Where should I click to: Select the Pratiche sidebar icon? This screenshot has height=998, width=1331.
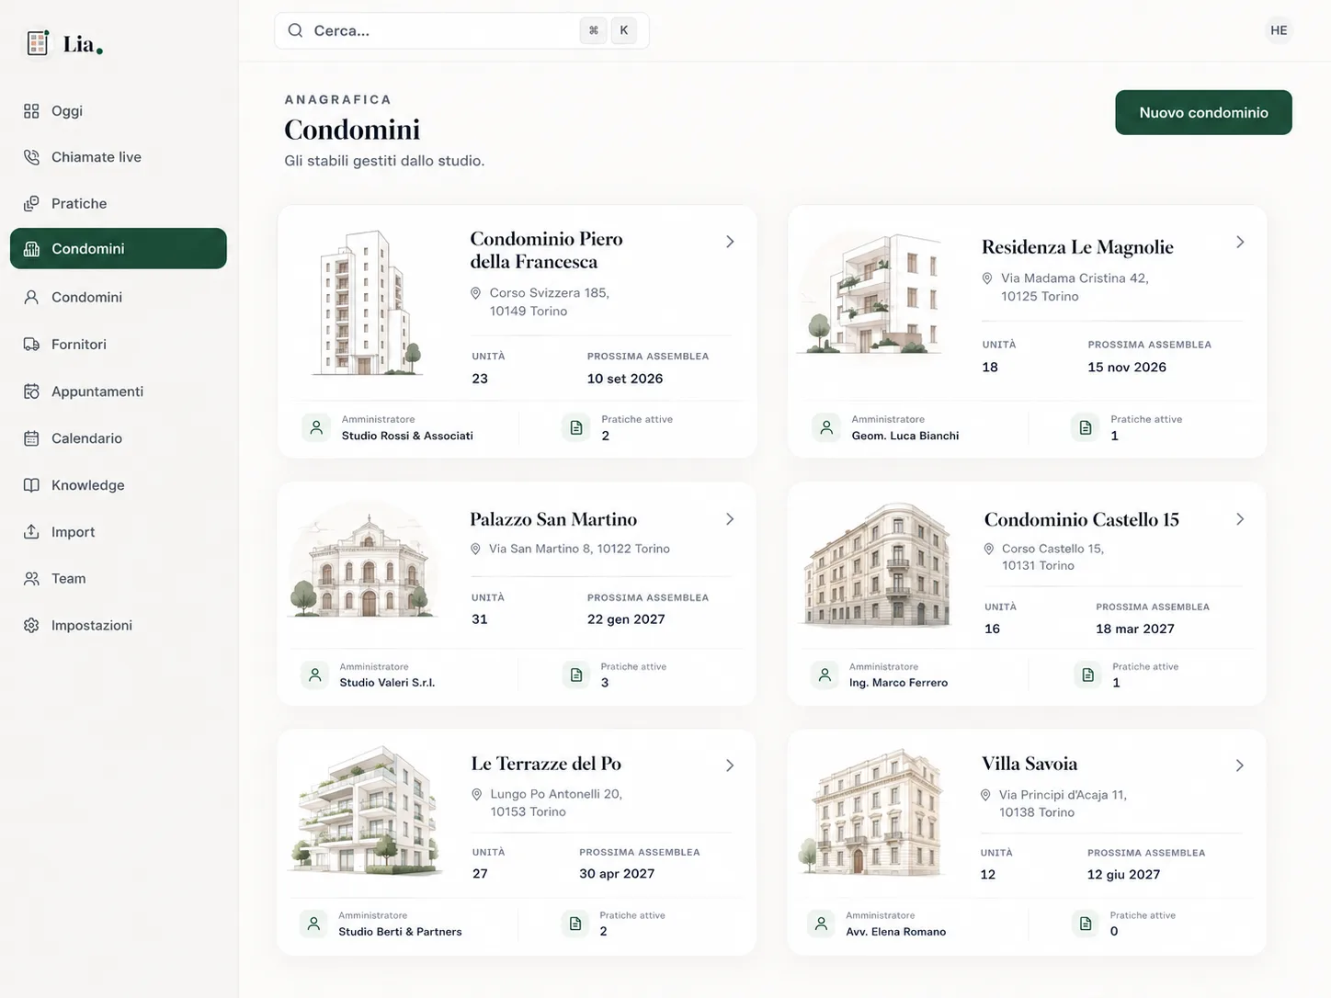(x=31, y=203)
